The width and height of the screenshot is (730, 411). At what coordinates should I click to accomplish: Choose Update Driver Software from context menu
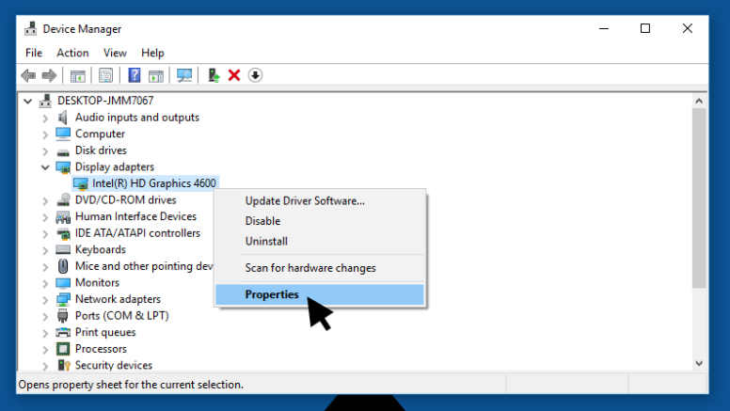(x=320, y=200)
